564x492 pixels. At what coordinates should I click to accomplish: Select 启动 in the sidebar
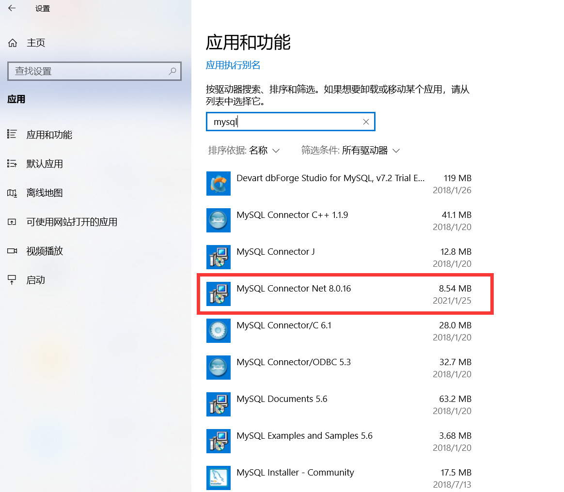35,280
